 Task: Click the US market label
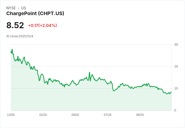[x=24, y=8]
